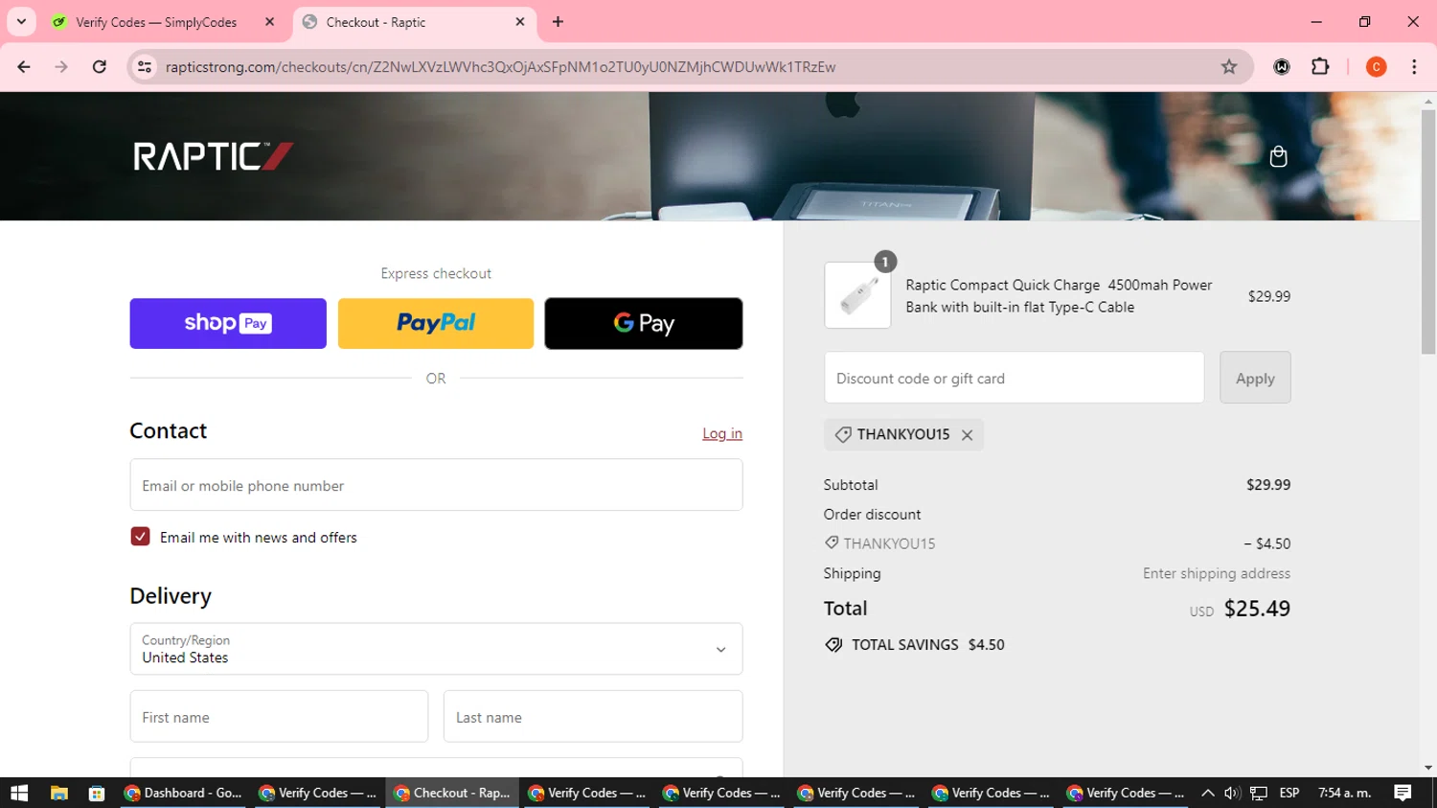
Task: Open the Chrome profile avatar C
Action: (1376, 67)
